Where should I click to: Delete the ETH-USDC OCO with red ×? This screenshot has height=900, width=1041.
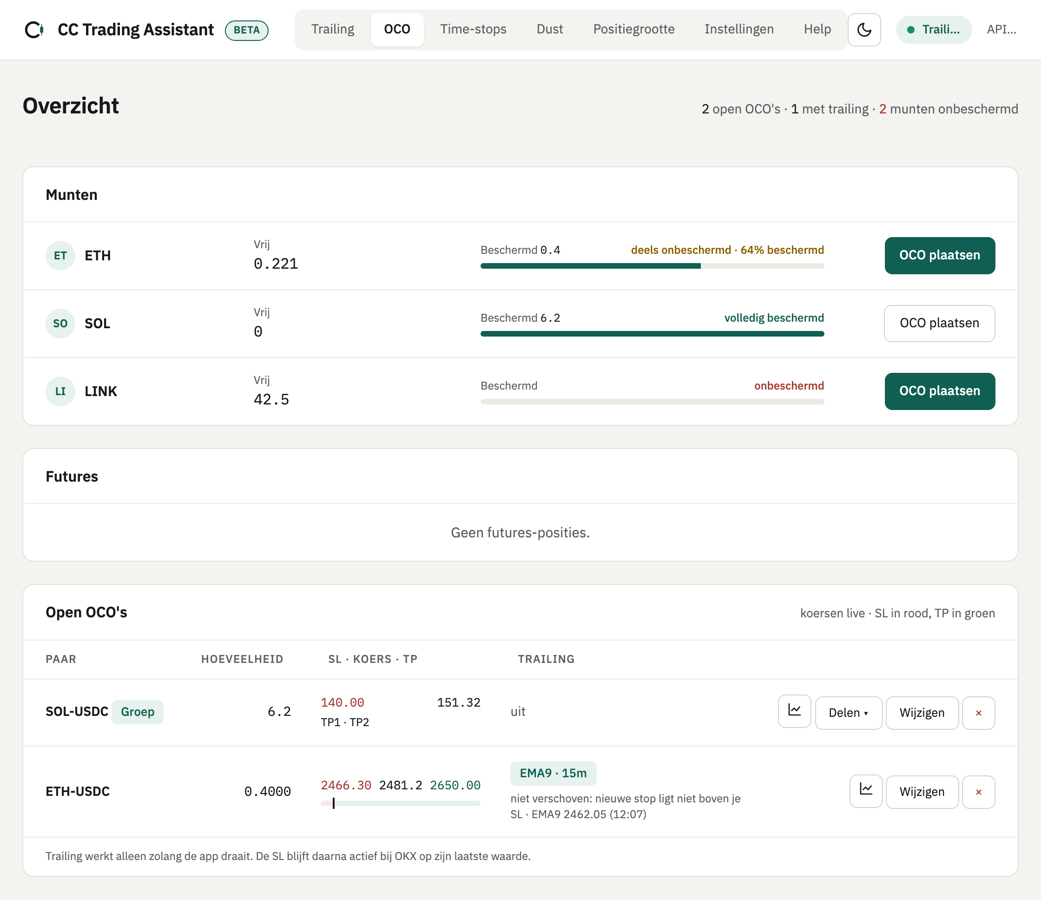[x=978, y=792]
